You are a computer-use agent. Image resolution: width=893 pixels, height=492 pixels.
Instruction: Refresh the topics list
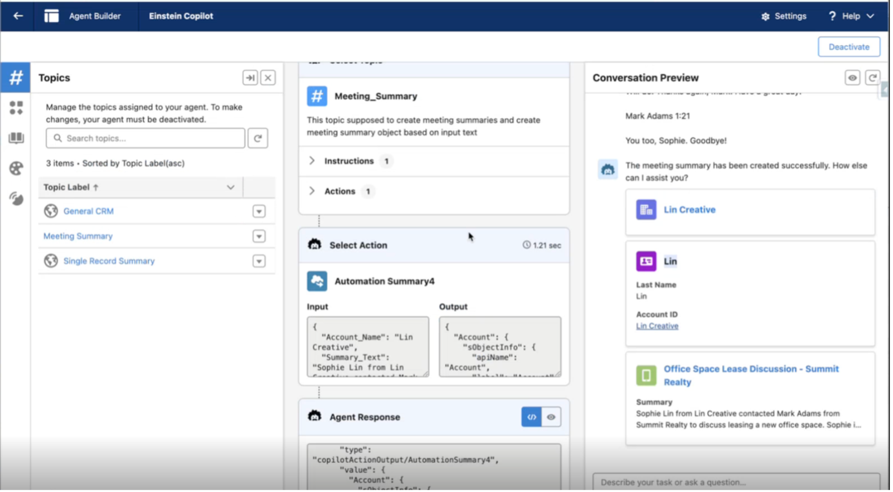click(x=258, y=138)
